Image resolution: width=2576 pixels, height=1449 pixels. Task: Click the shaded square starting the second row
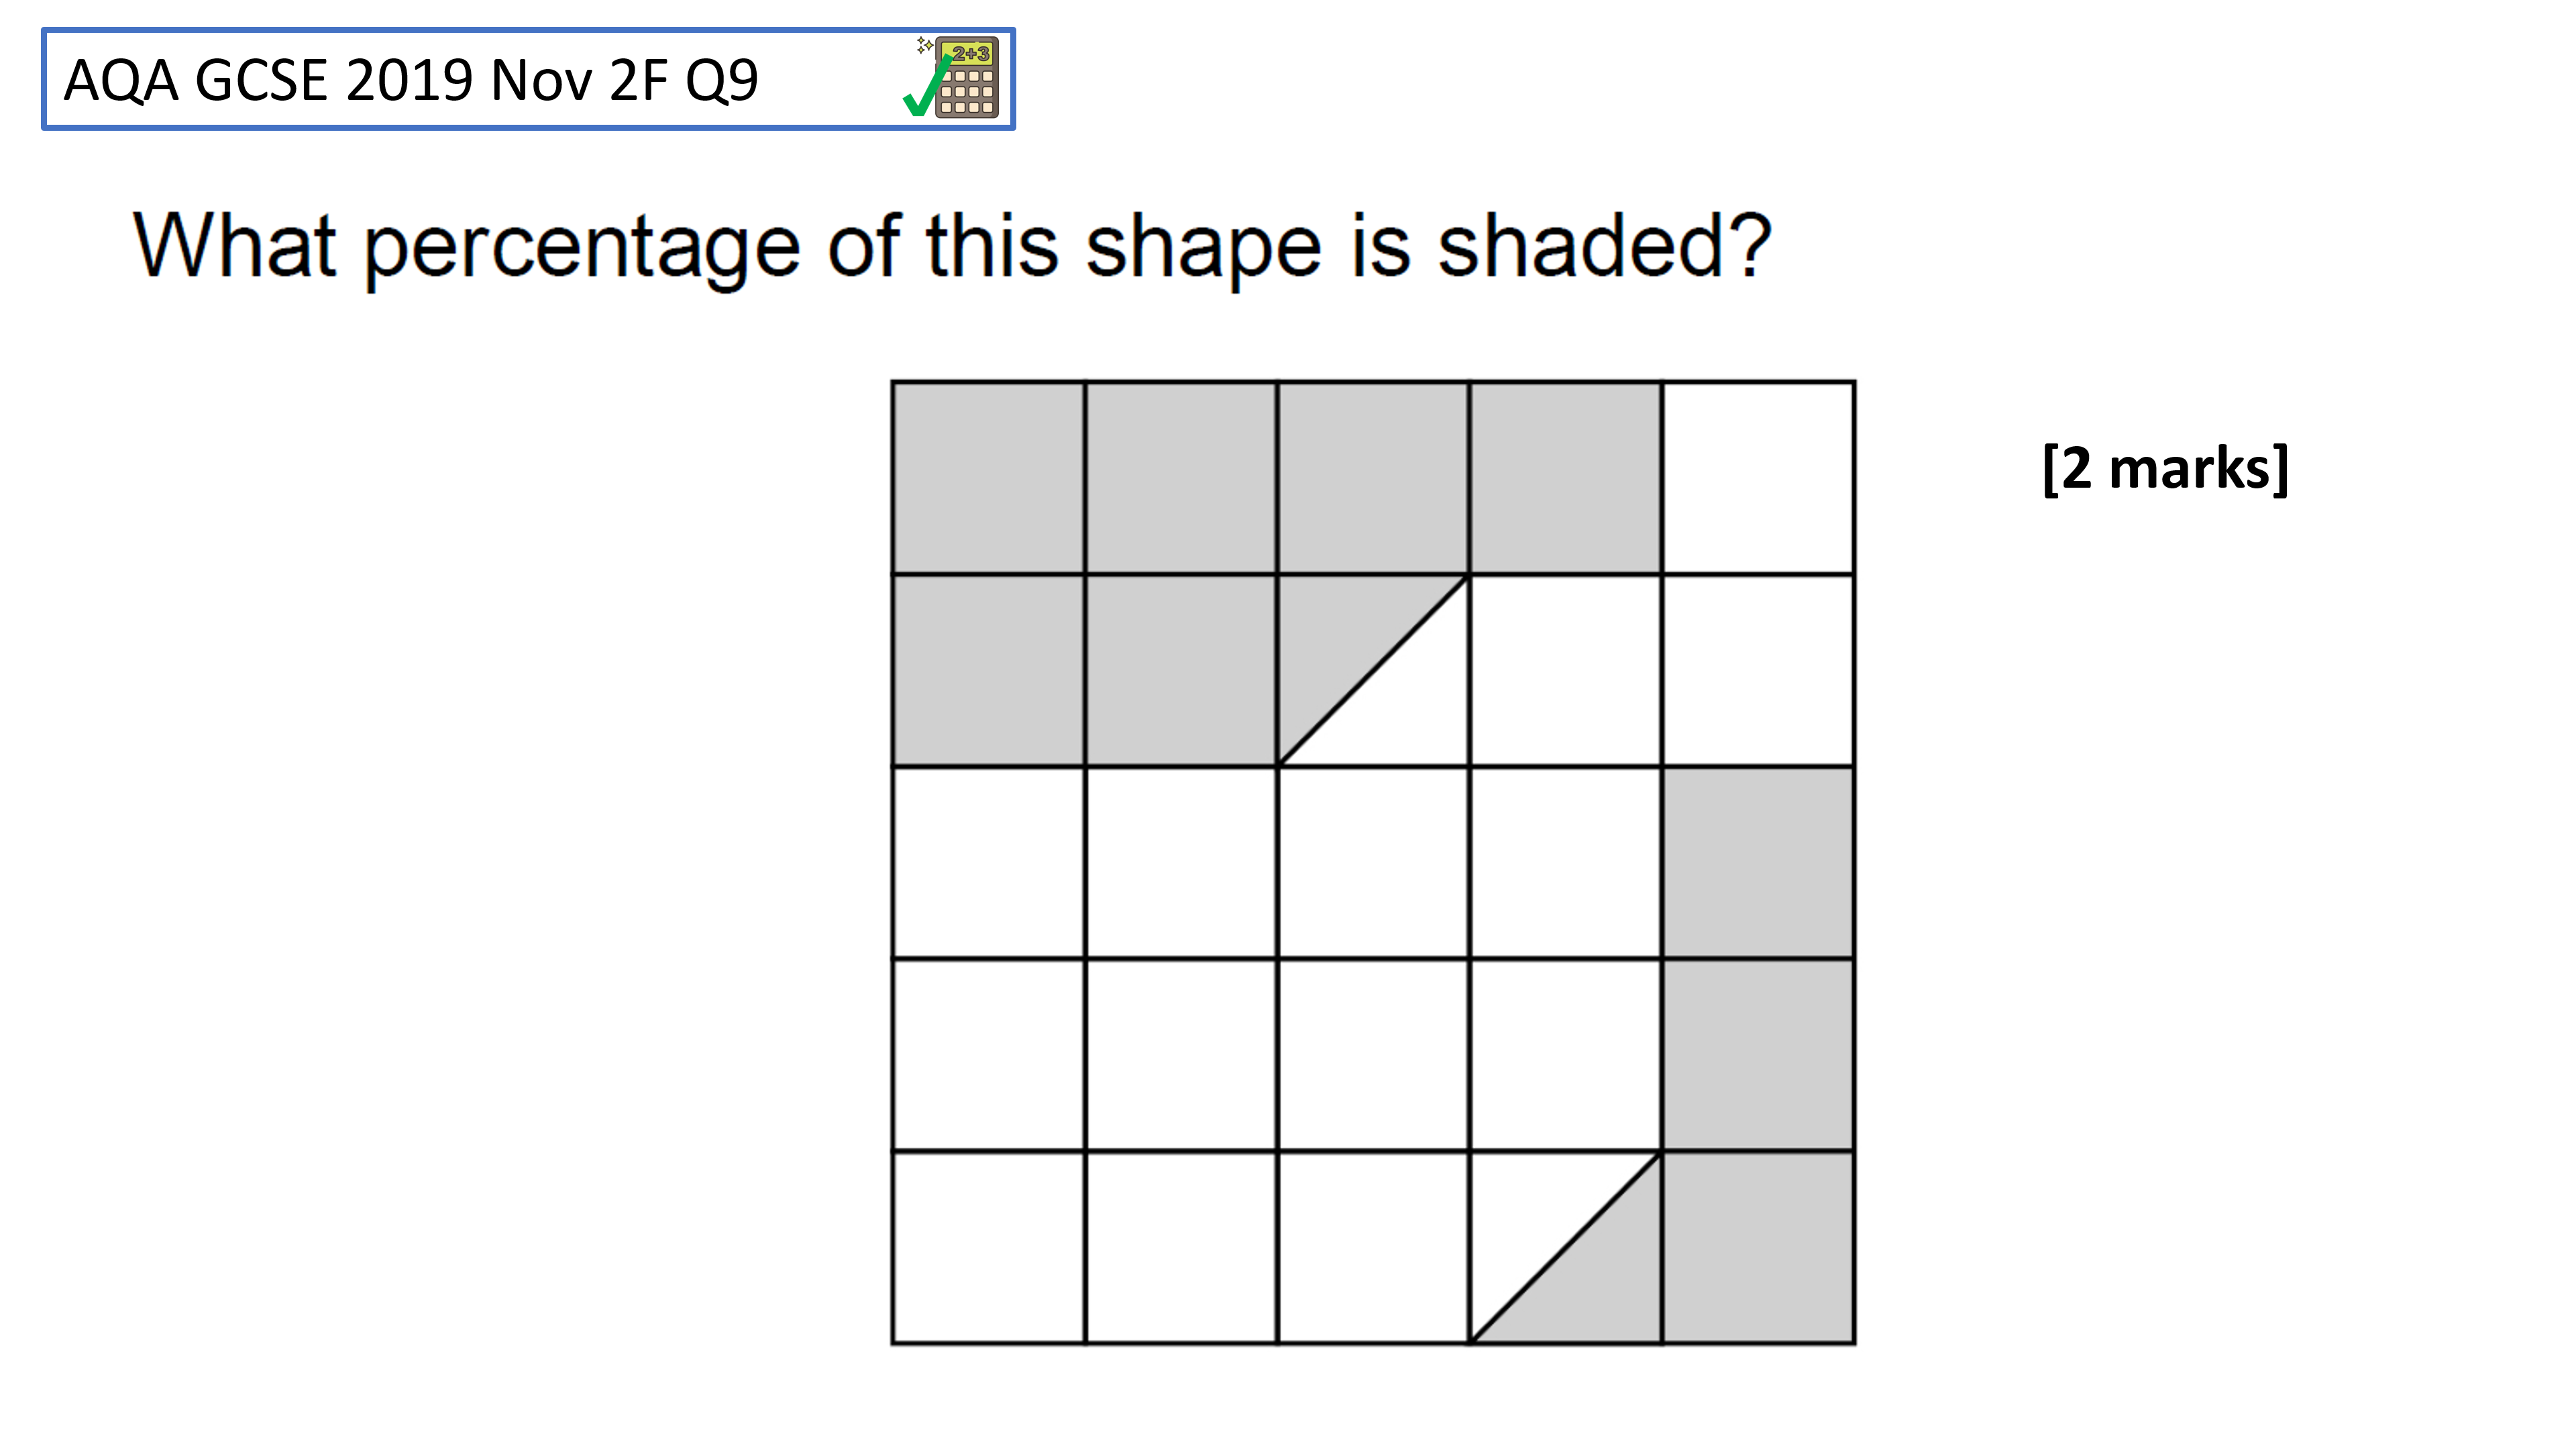pyautogui.click(x=988, y=670)
